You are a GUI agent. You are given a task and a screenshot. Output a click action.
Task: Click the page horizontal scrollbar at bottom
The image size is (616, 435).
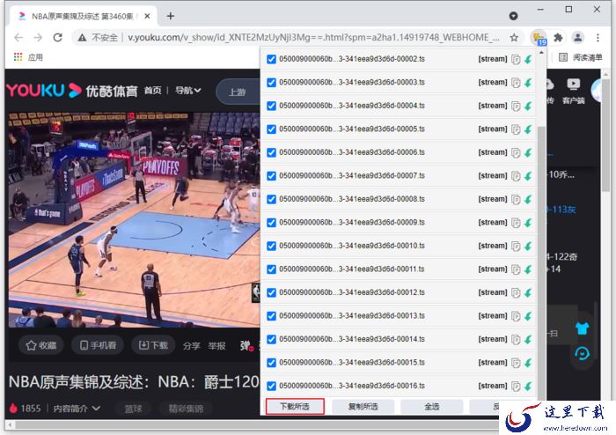coord(255,424)
